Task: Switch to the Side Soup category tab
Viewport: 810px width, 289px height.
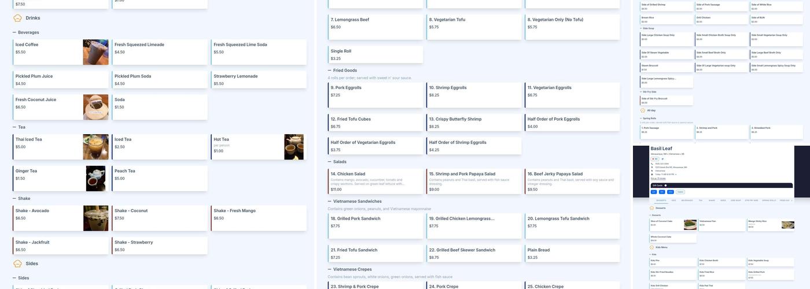Action: 735,201
